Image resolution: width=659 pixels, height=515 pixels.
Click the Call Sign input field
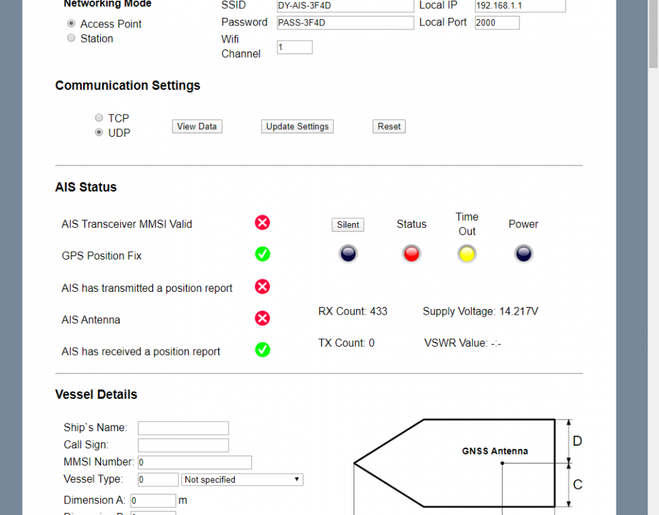click(183, 445)
